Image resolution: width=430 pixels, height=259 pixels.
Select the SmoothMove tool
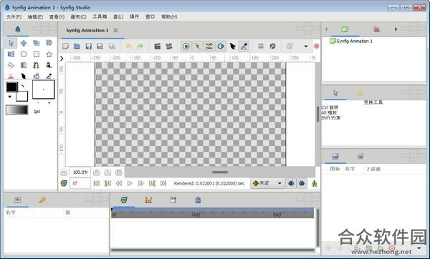click(x=24, y=43)
